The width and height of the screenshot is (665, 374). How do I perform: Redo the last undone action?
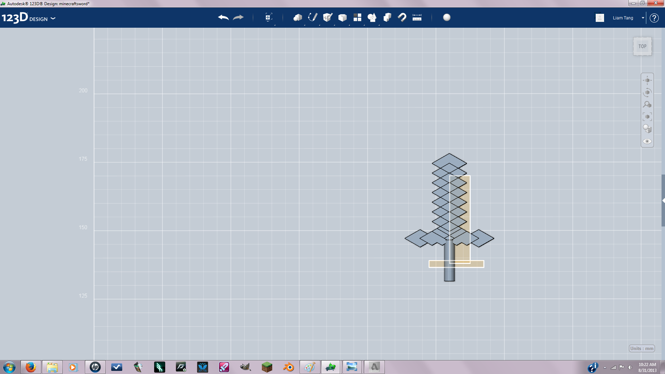click(x=238, y=18)
